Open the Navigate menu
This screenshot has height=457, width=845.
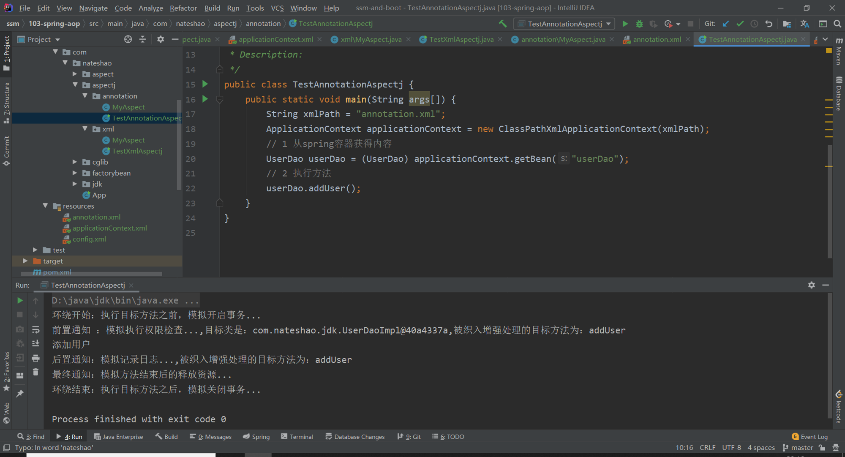click(x=93, y=8)
